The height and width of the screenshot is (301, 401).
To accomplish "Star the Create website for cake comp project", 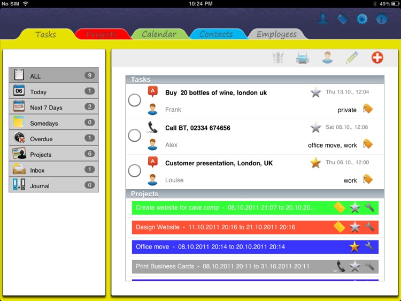I will (354, 207).
